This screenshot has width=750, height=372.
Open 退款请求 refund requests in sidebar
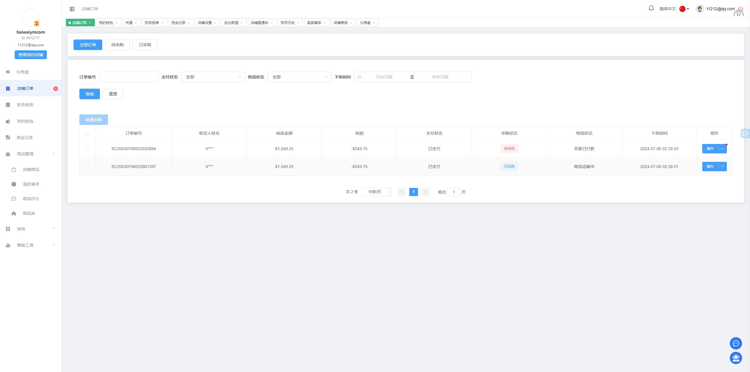tap(31, 184)
